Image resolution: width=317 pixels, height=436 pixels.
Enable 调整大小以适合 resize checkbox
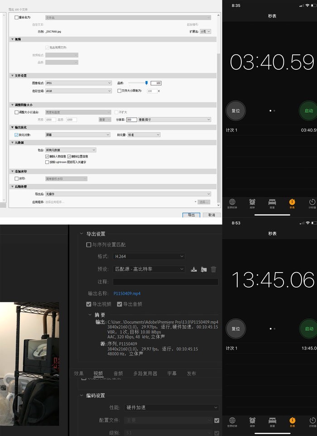pyautogui.click(x=16, y=112)
